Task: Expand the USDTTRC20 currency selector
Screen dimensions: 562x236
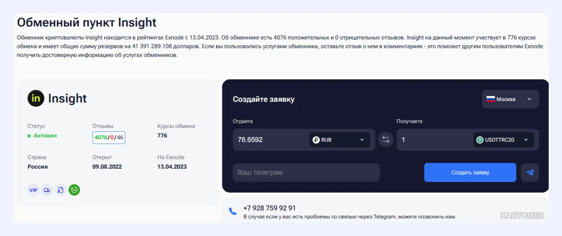Action: (503, 140)
